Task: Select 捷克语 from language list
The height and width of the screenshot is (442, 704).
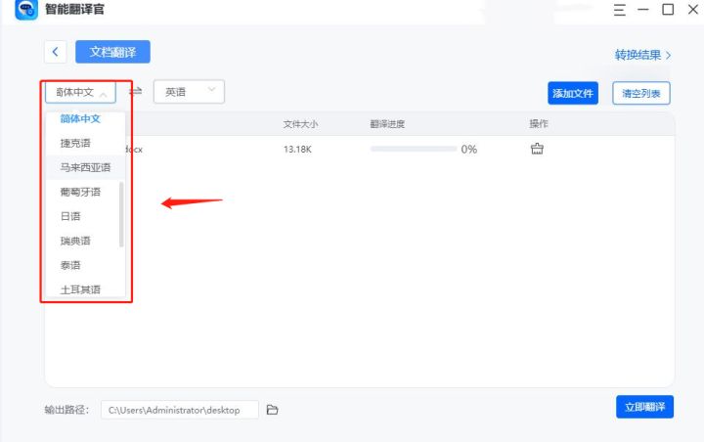Action: [x=75, y=143]
